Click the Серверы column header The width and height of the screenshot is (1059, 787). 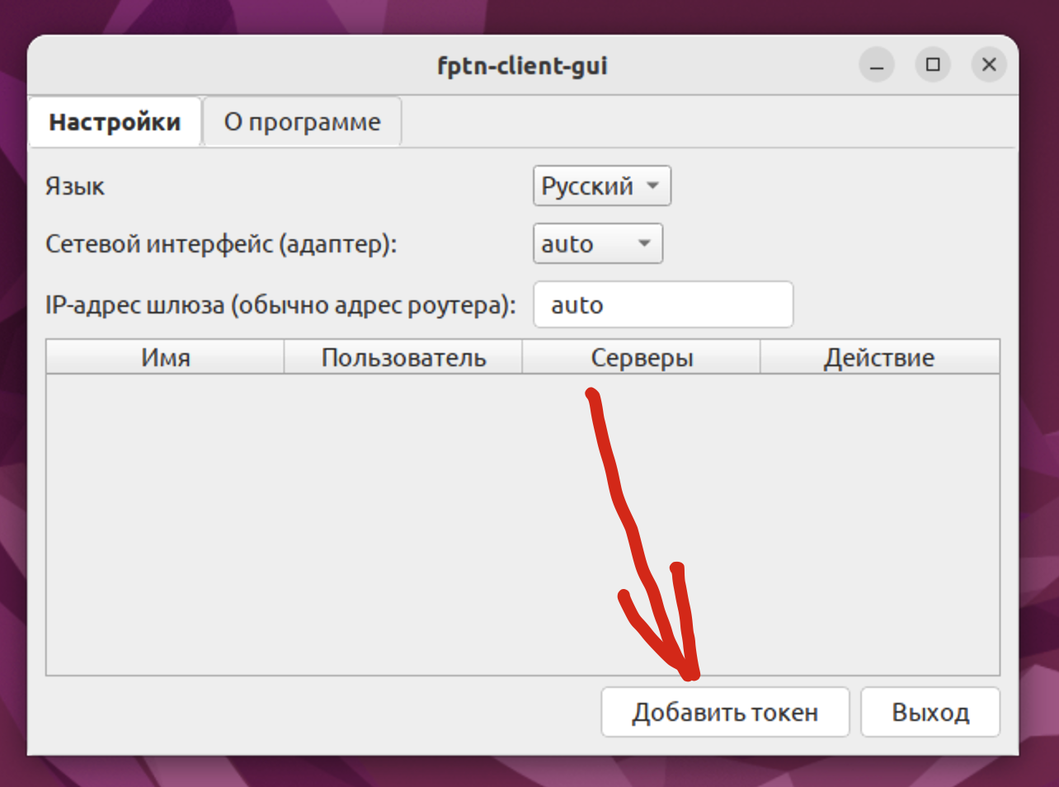click(641, 357)
